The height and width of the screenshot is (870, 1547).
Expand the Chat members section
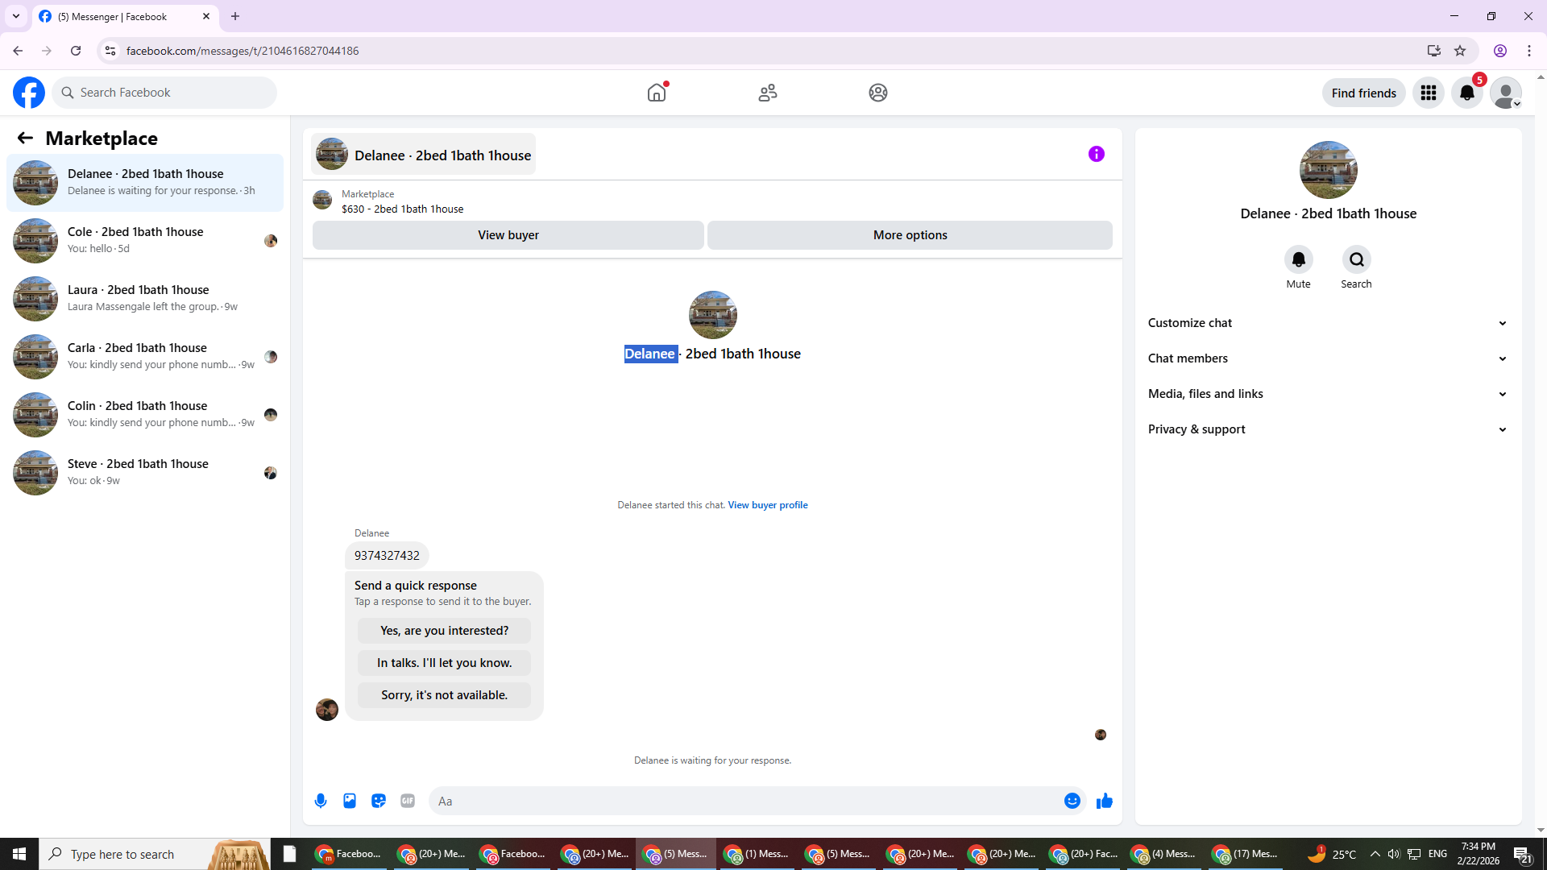(1328, 358)
